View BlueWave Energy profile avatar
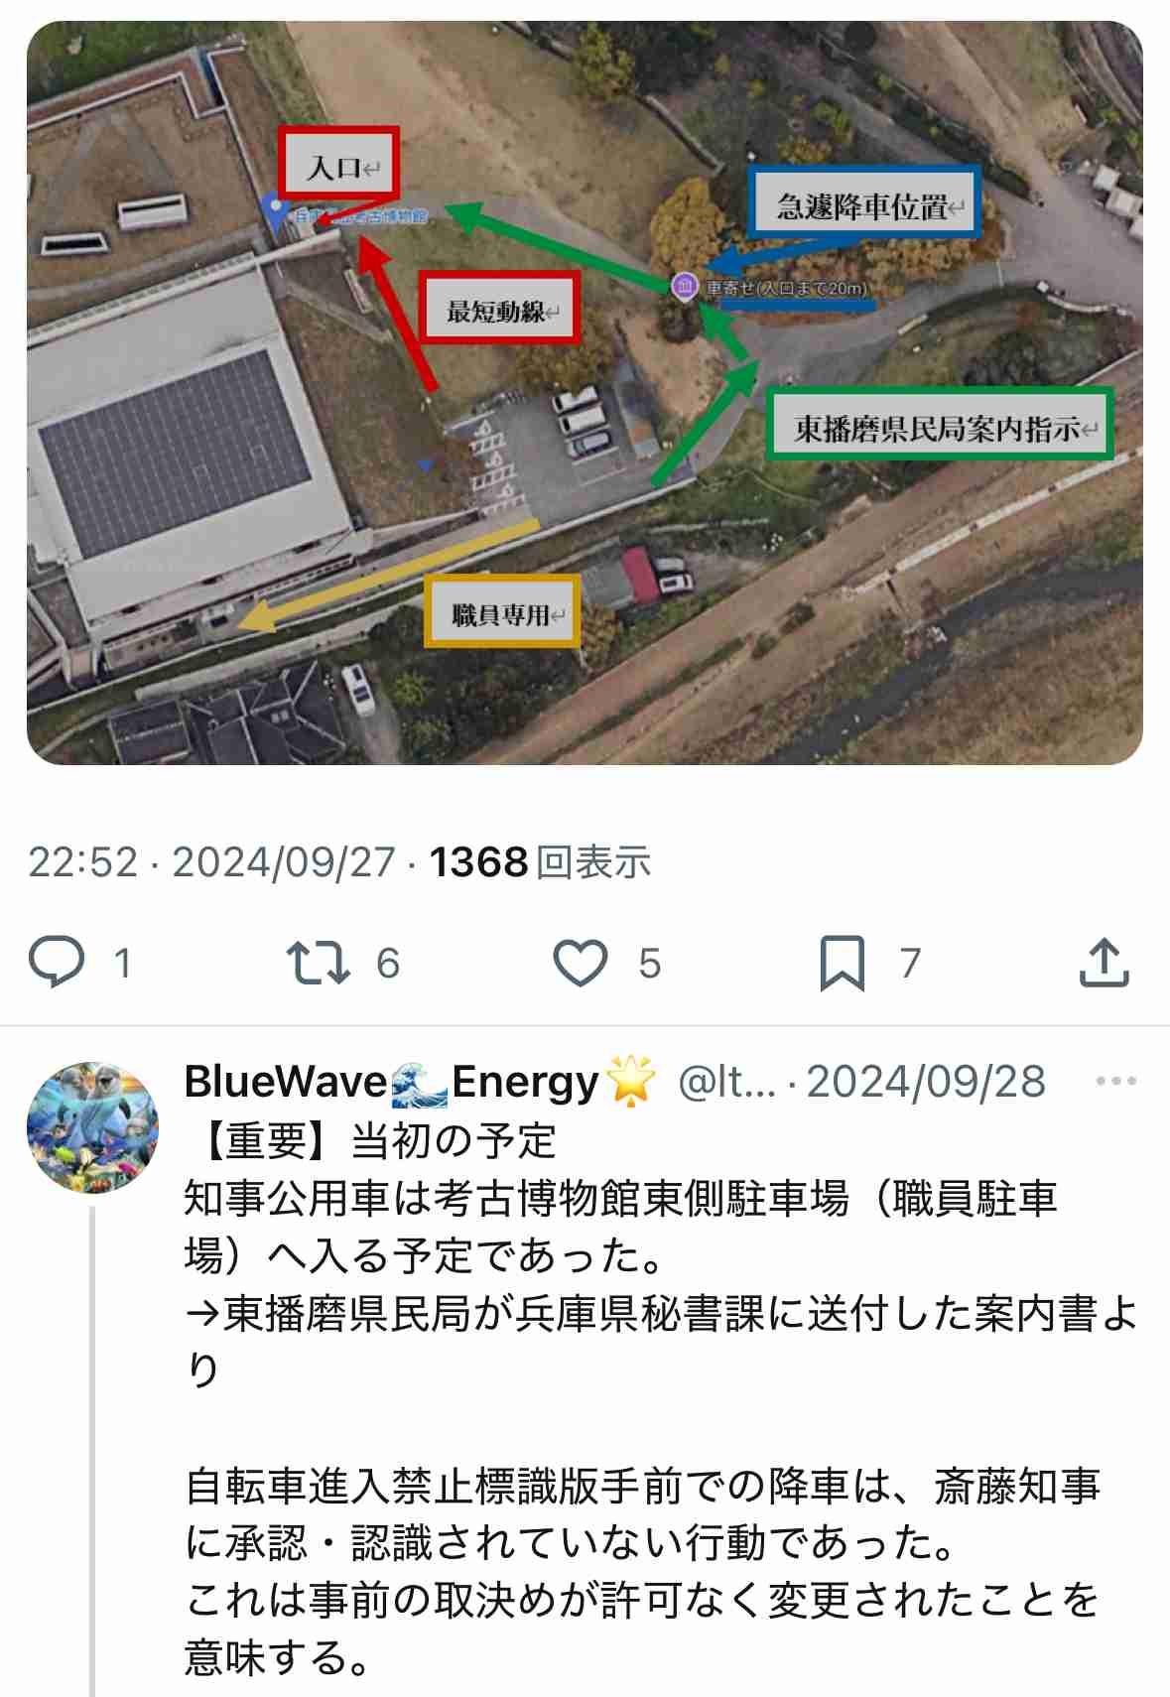This screenshot has width=1170, height=1697. [92, 1127]
